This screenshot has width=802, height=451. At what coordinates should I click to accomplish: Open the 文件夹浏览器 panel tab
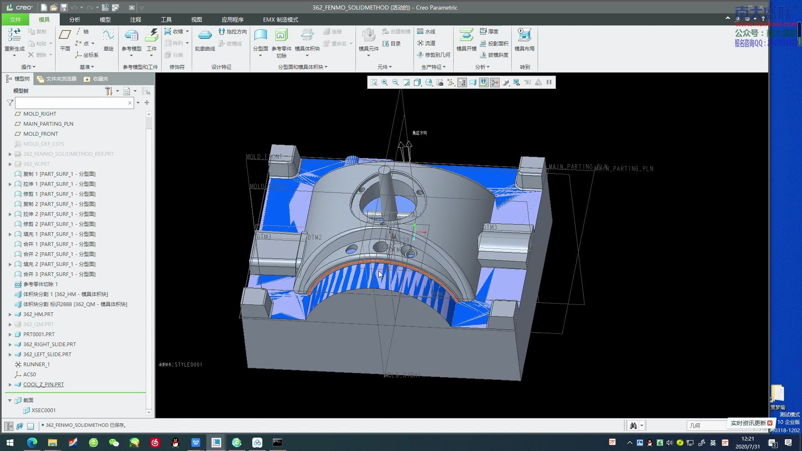click(x=57, y=79)
